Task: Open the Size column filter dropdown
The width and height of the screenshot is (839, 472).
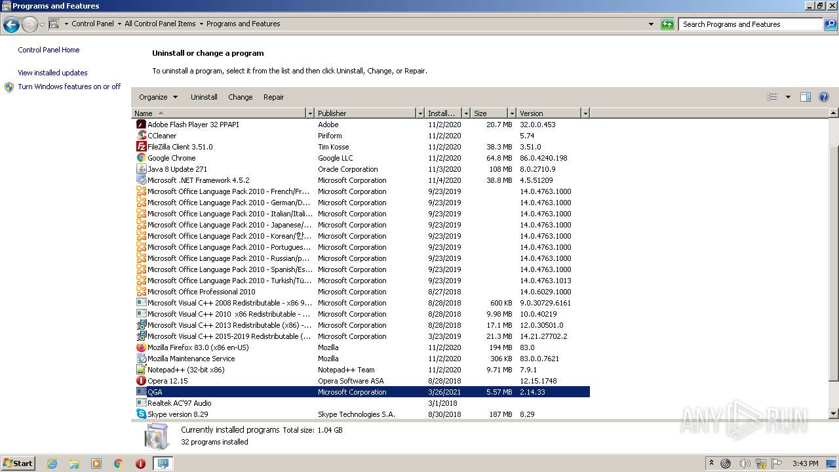Action: pyautogui.click(x=512, y=113)
